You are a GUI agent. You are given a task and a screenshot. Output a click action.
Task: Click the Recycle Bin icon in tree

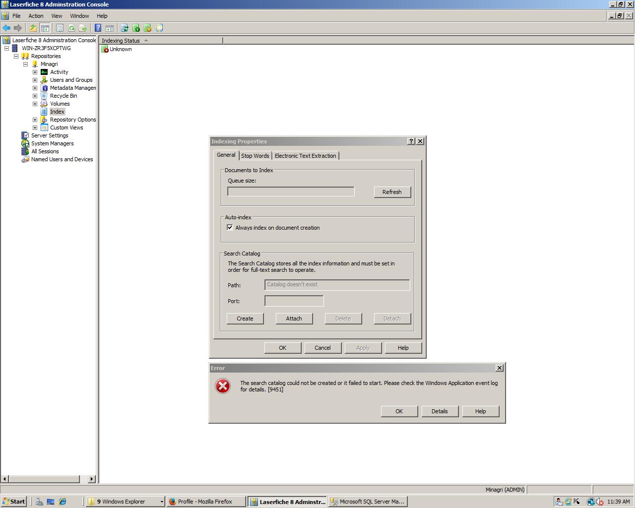point(44,96)
